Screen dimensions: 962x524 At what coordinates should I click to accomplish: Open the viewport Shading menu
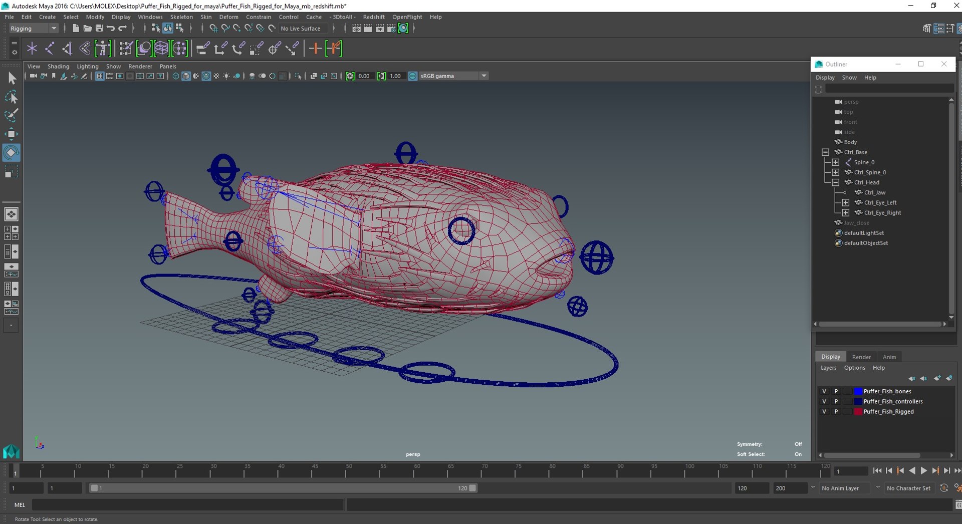[58, 66]
